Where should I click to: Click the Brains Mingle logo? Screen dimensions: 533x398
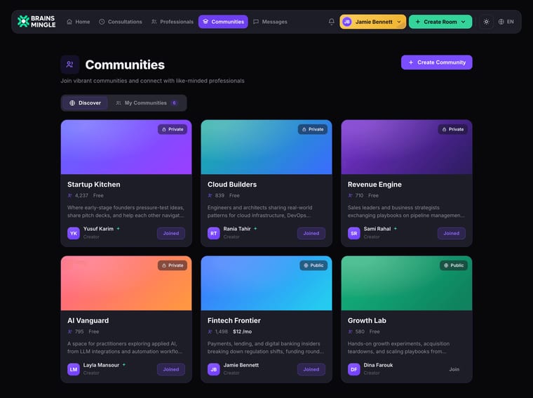(36, 22)
